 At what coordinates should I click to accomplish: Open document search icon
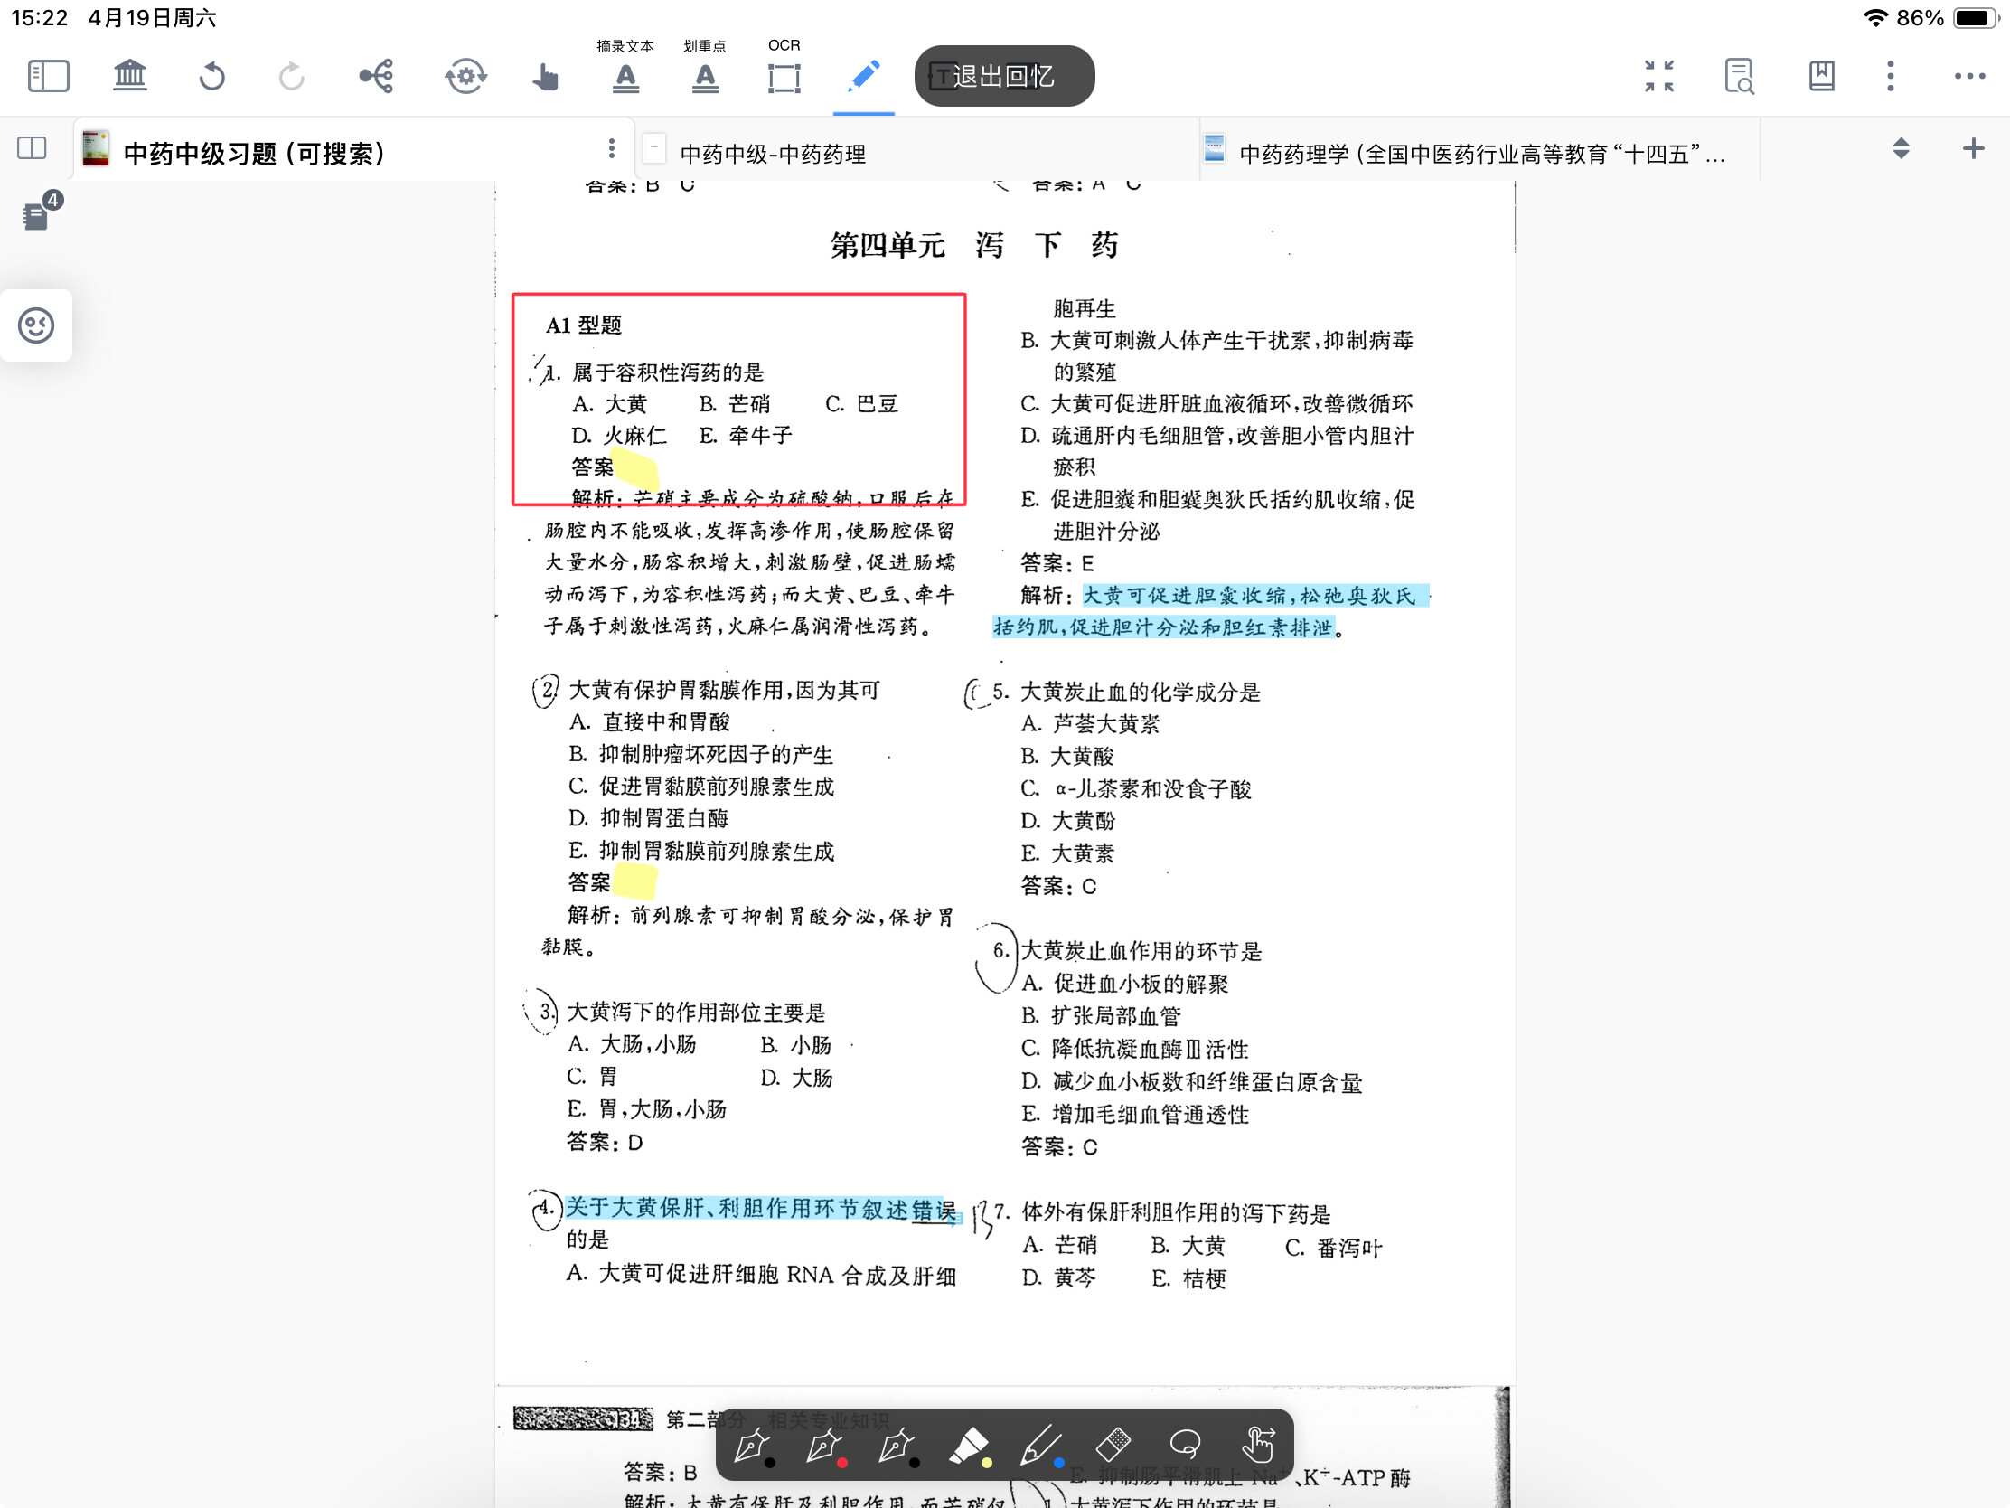pyautogui.click(x=1739, y=75)
